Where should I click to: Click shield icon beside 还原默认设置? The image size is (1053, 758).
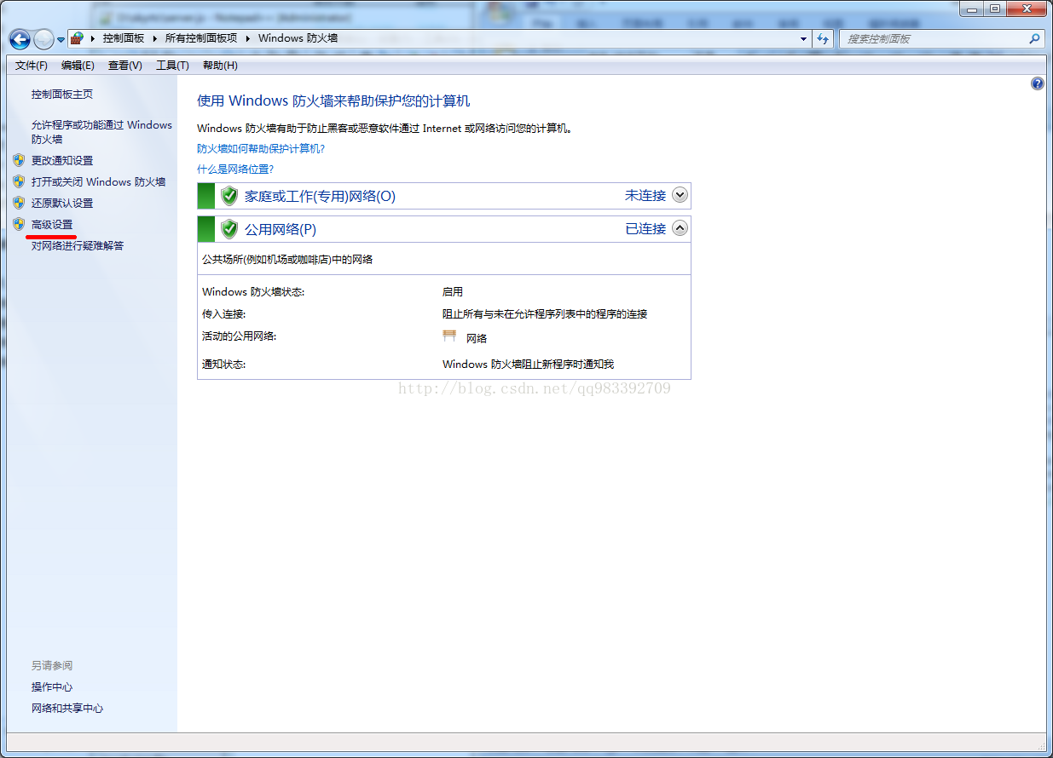tap(19, 203)
